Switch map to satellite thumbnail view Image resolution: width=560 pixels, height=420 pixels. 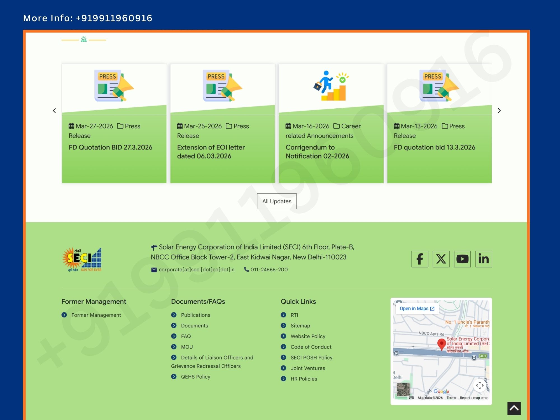[x=403, y=389]
